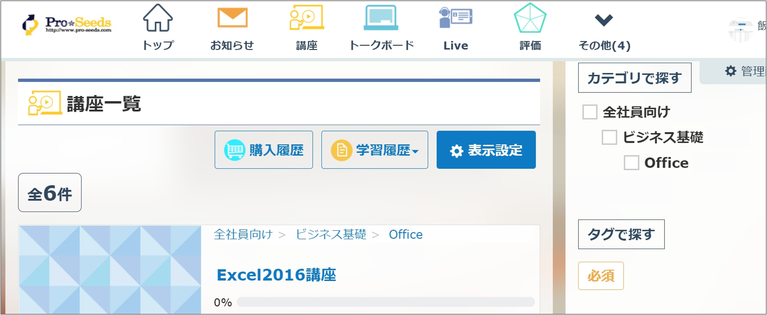Check the 全社員向け category checkbox
This screenshot has width=767, height=315.
[590, 112]
